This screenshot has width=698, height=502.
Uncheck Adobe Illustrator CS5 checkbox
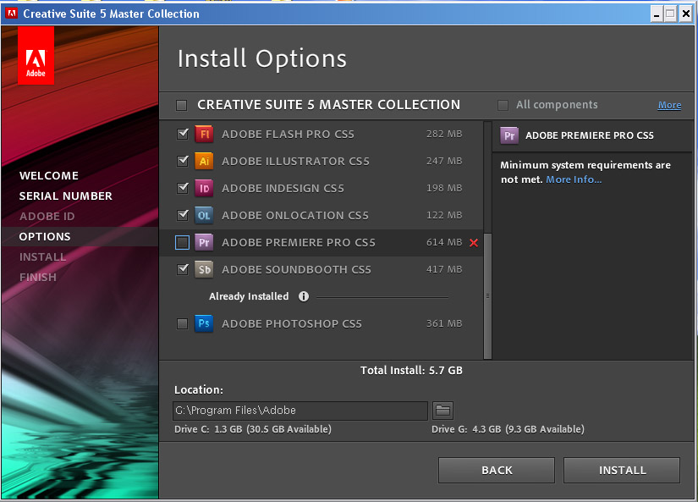183,161
